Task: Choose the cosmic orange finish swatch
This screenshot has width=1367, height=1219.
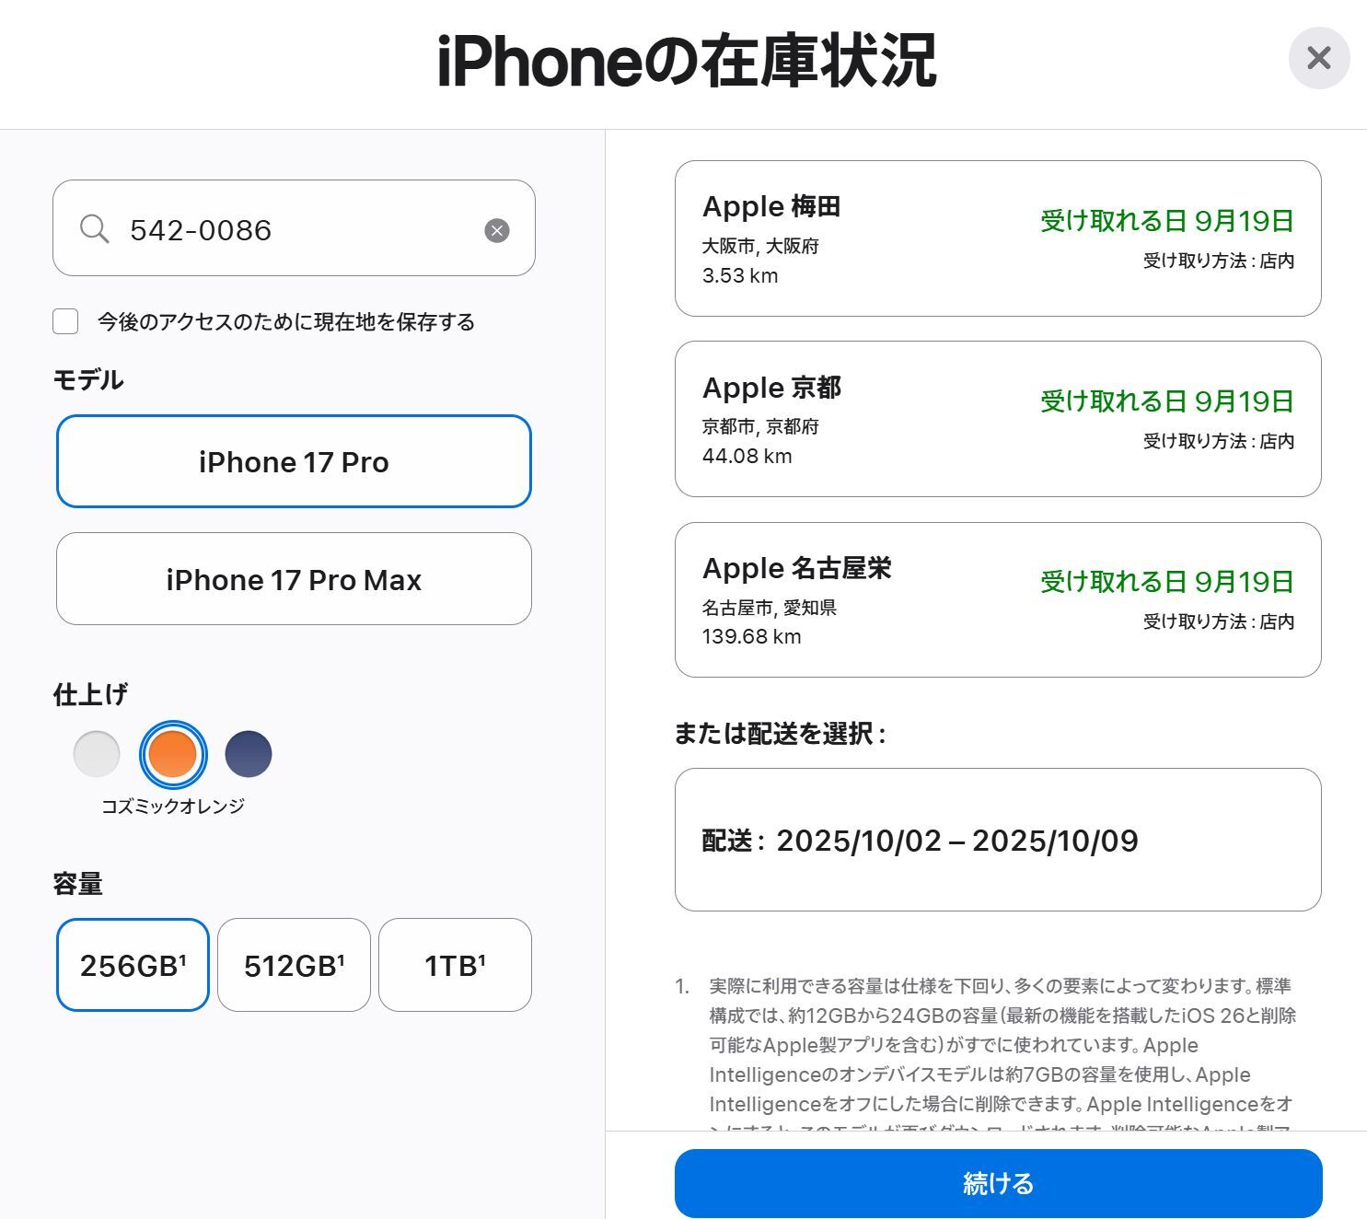Action: [x=173, y=754]
